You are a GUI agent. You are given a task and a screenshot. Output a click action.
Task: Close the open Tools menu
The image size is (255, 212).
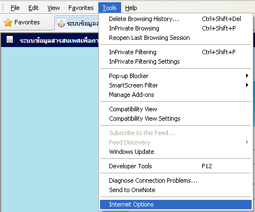[109, 8]
